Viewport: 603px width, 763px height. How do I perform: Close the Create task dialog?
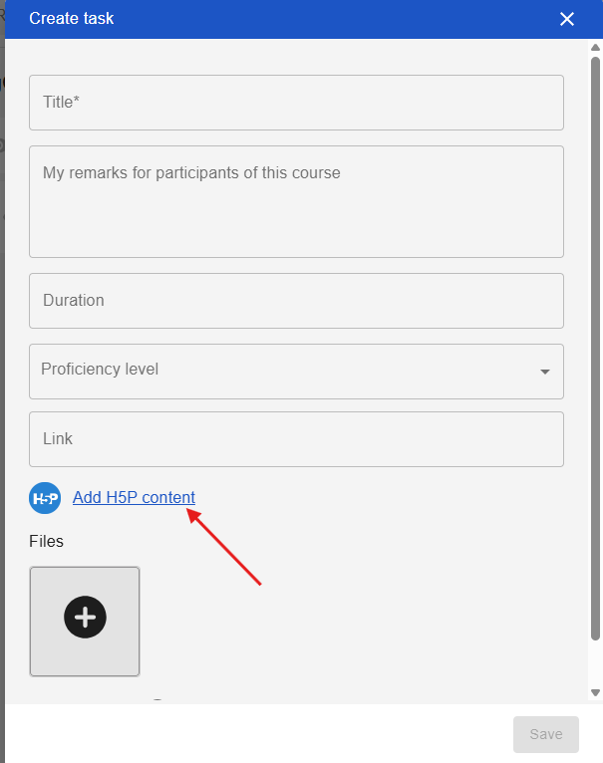tap(567, 19)
